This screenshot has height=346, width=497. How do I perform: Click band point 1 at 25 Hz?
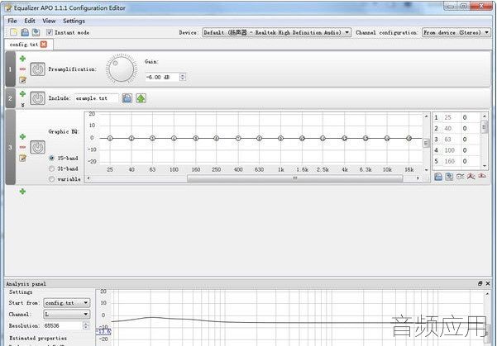[110, 139]
